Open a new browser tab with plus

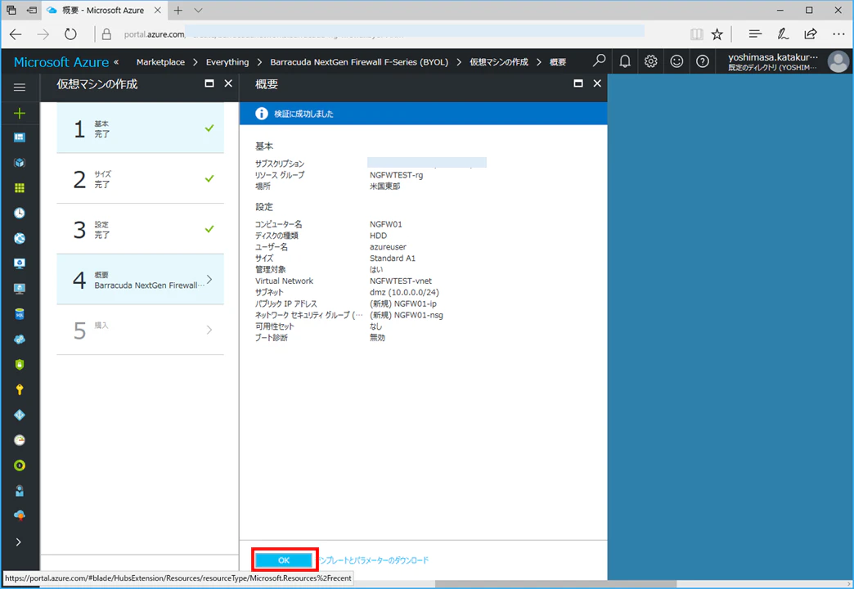[x=178, y=11]
